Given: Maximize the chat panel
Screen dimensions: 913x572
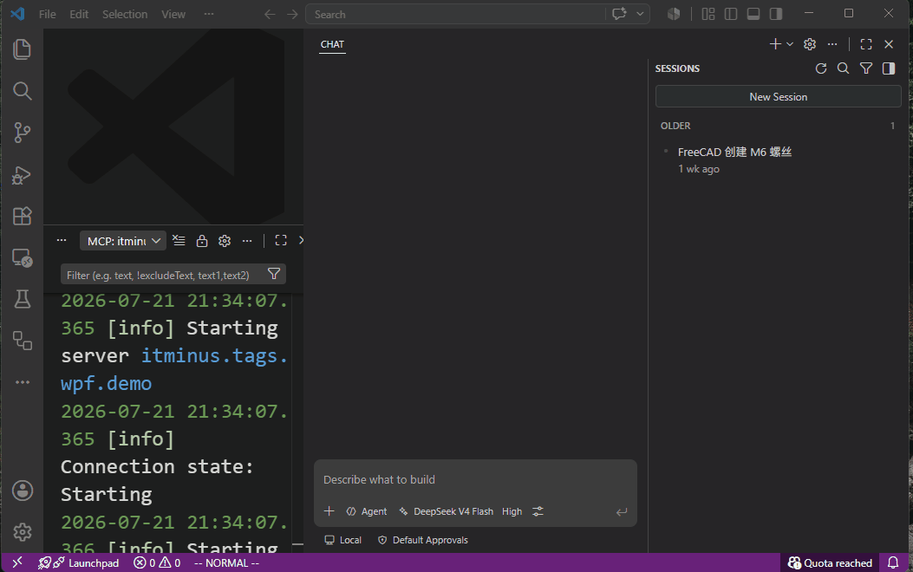Looking at the screenshot, I should [866, 44].
